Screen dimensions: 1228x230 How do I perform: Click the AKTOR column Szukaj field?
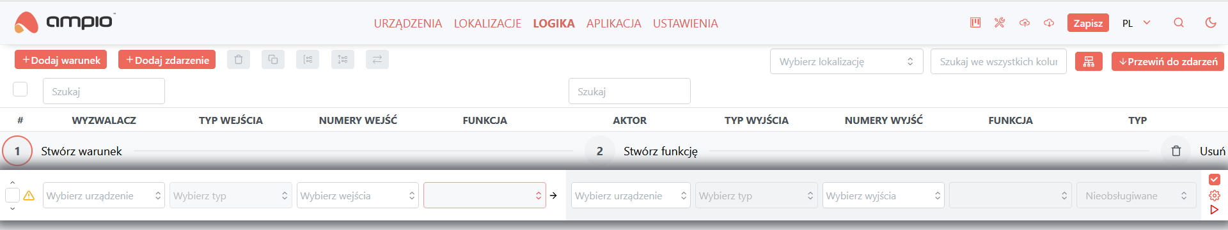[x=629, y=91]
